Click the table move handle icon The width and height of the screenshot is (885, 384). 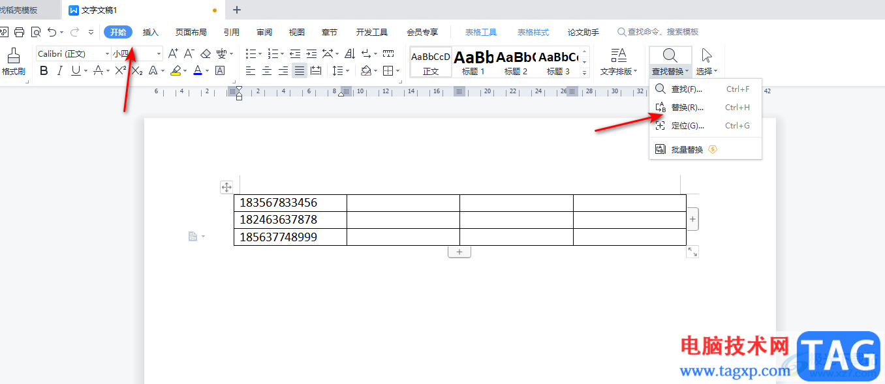pos(226,188)
